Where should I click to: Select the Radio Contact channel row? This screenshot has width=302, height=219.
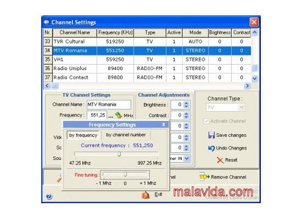coord(147,77)
